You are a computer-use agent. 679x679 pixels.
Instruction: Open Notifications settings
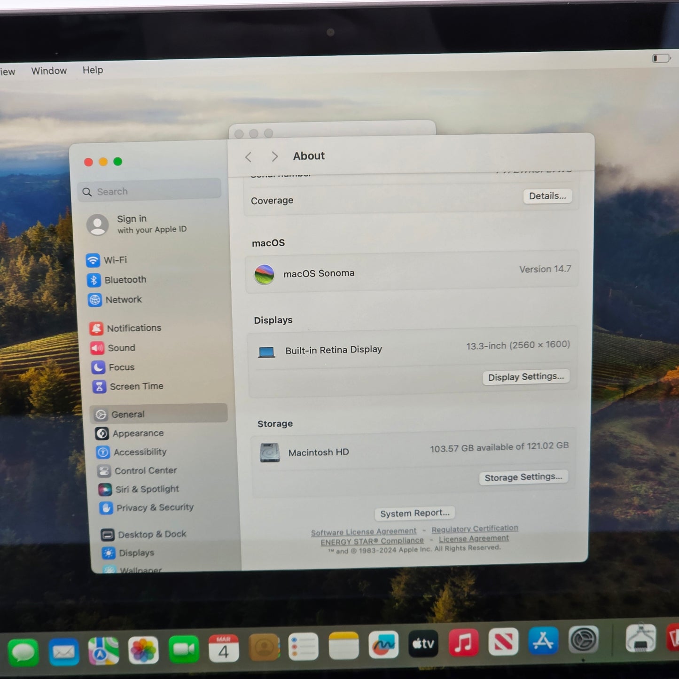coord(133,328)
